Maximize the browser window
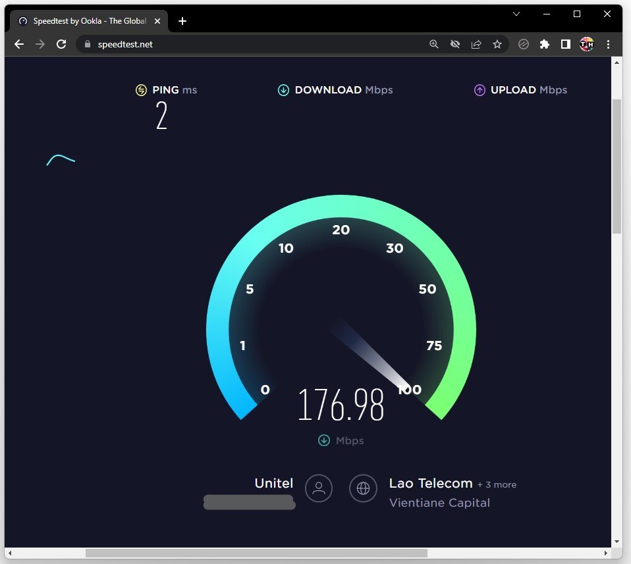The image size is (631, 564). point(577,14)
